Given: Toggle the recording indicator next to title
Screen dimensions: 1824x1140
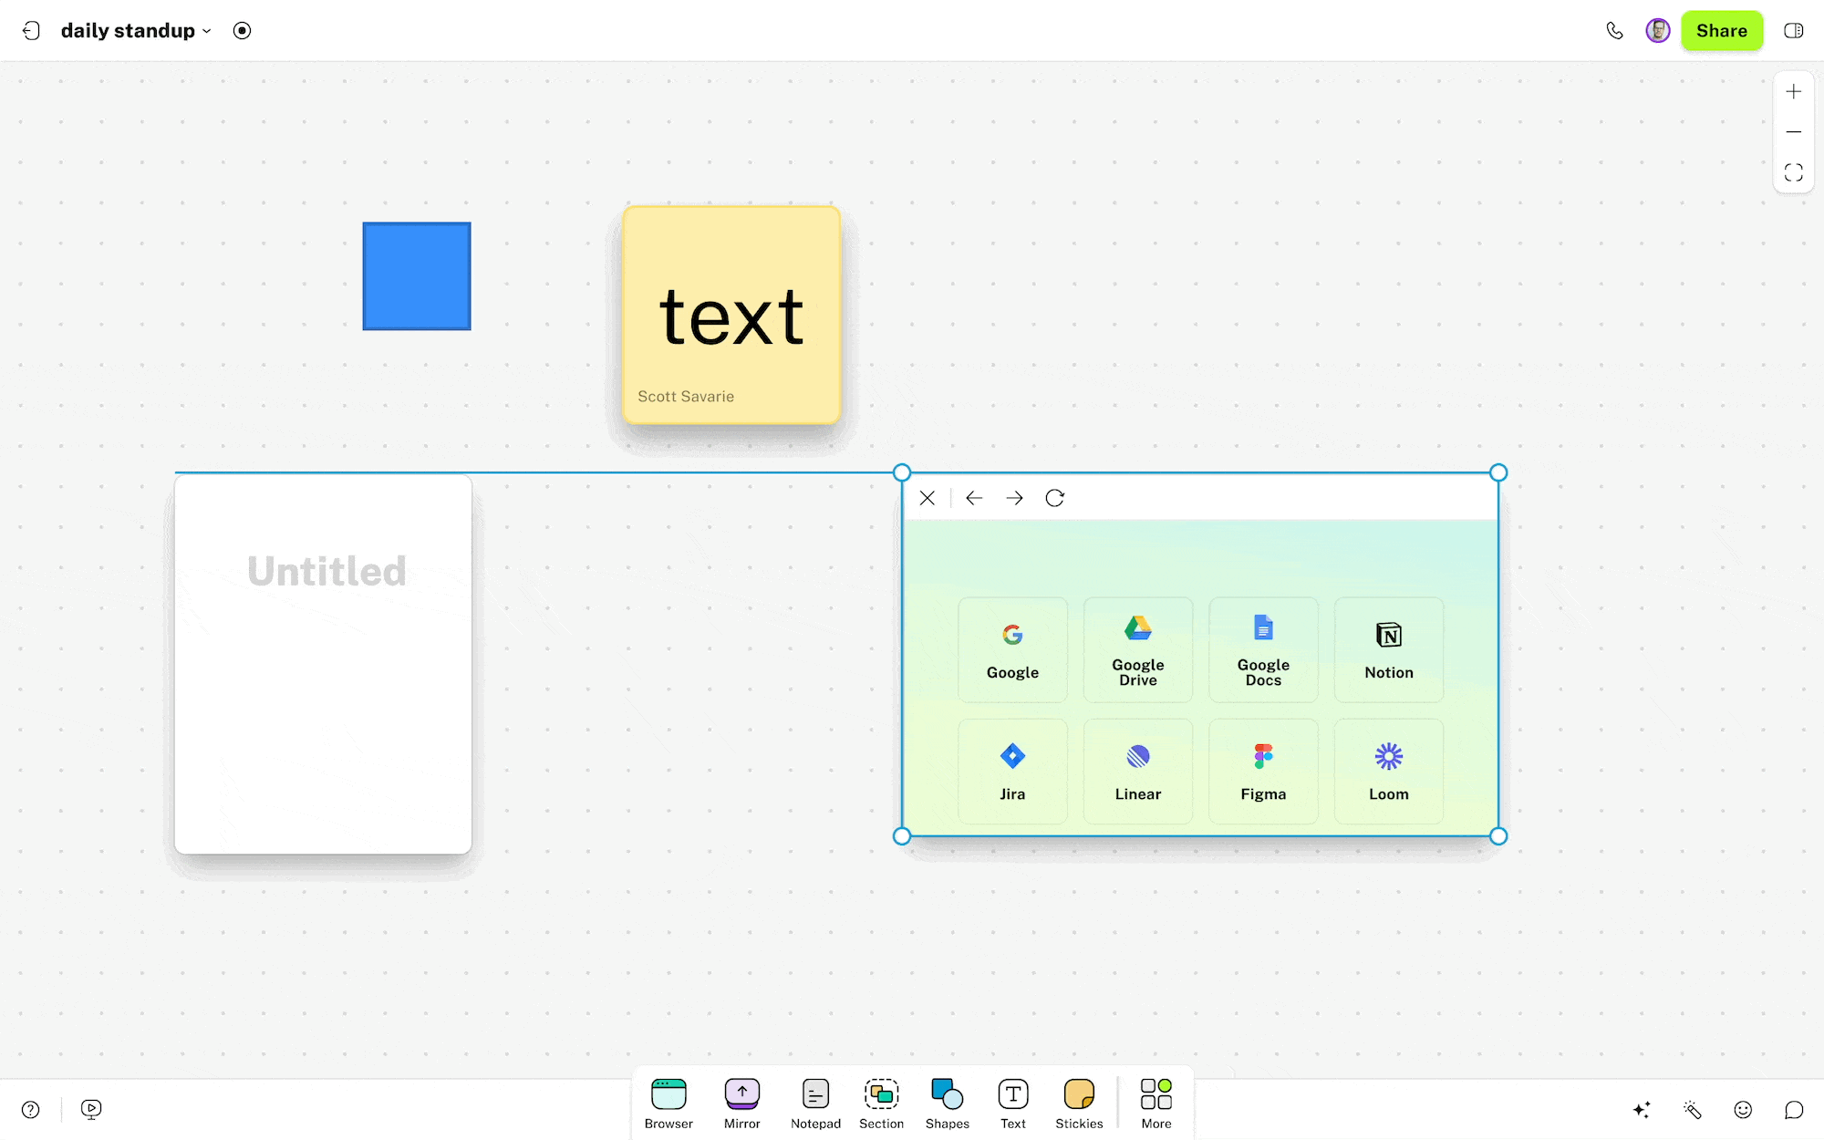Looking at the screenshot, I should [242, 31].
